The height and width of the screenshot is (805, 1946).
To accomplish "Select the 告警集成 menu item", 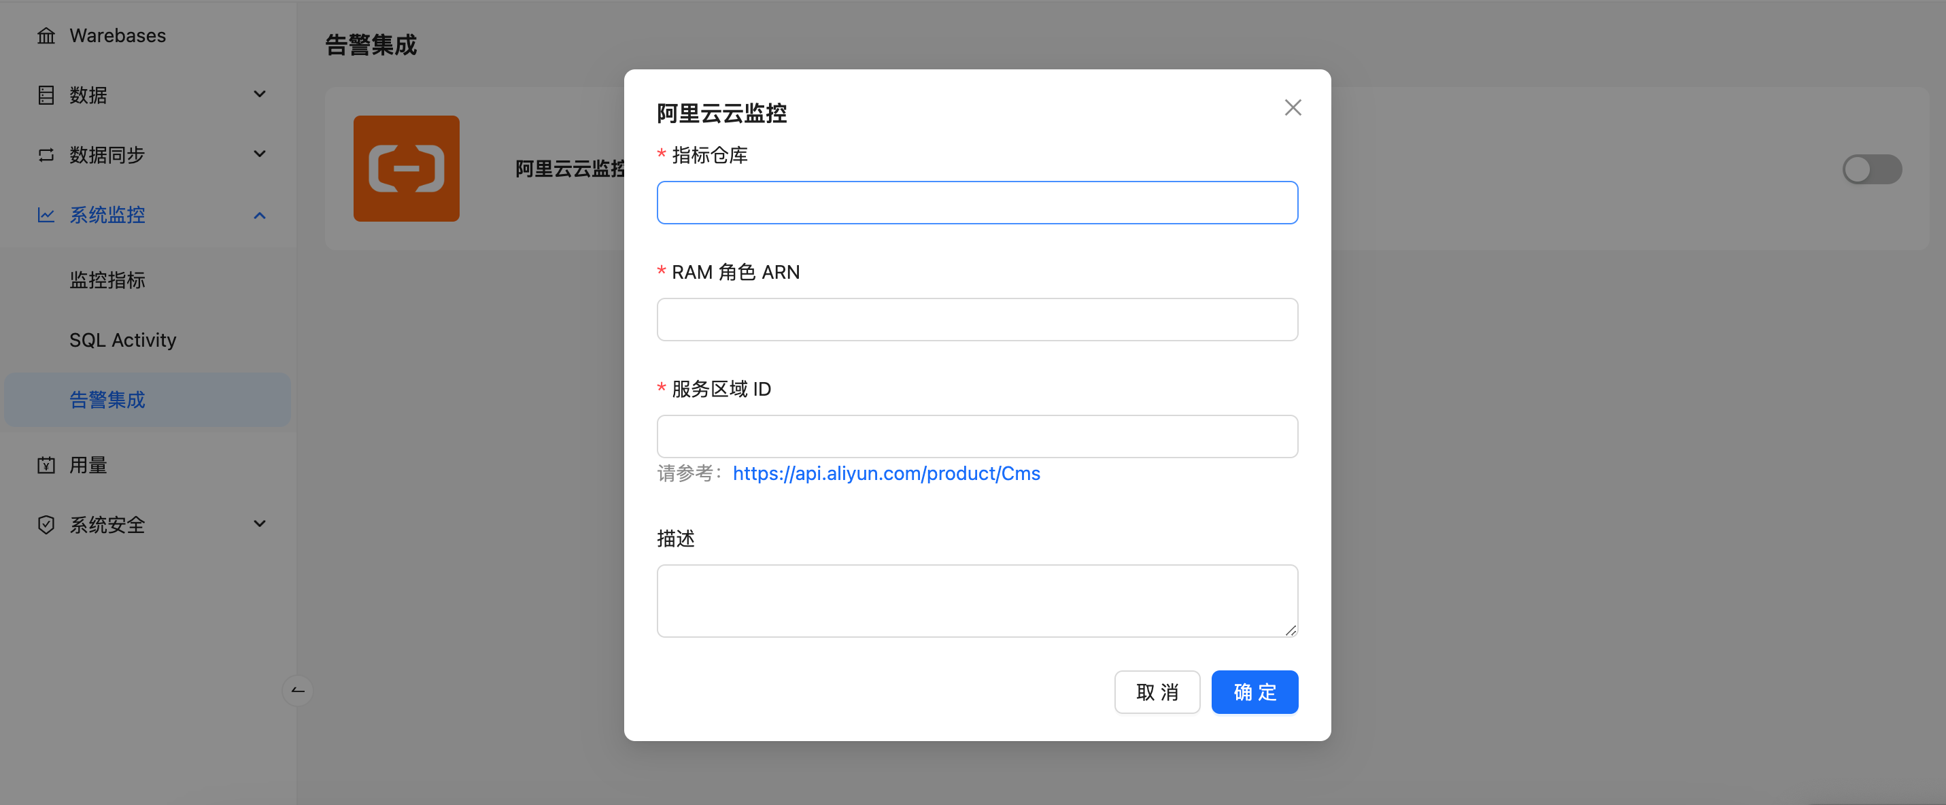I will 148,400.
